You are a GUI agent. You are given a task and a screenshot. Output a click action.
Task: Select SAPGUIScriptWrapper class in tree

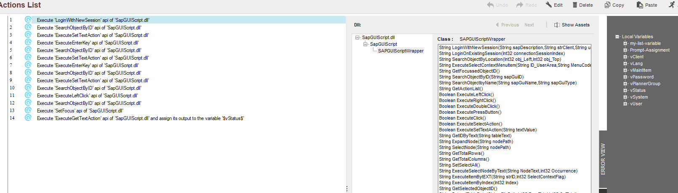tap(401, 51)
